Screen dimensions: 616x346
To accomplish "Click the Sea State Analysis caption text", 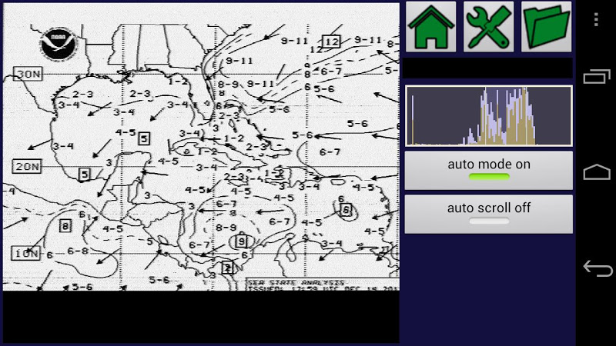I will (296, 282).
